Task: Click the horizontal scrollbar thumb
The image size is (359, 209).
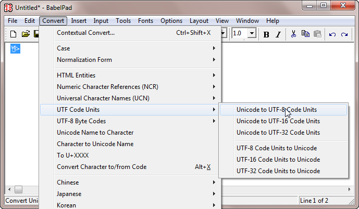Action: [19, 189]
